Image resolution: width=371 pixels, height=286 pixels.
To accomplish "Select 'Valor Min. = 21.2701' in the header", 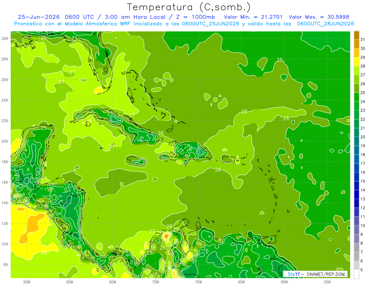I will coord(253,17).
